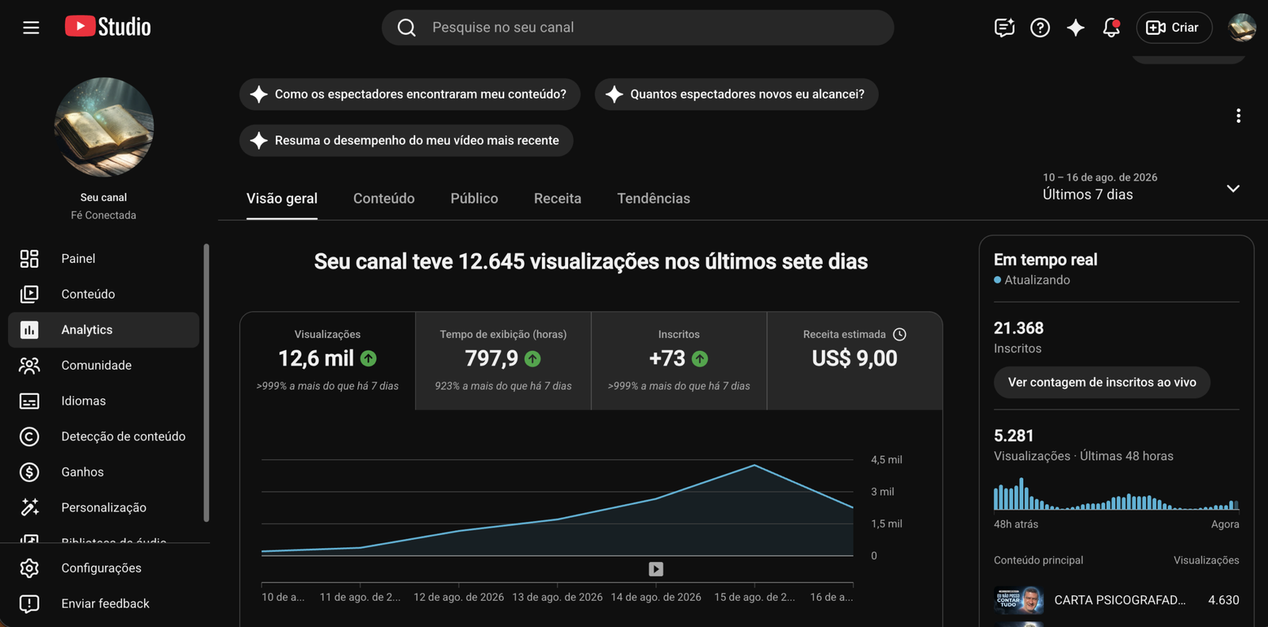
Task: Click the 'Enviar feedback' sidebar label
Action: tap(105, 604)
